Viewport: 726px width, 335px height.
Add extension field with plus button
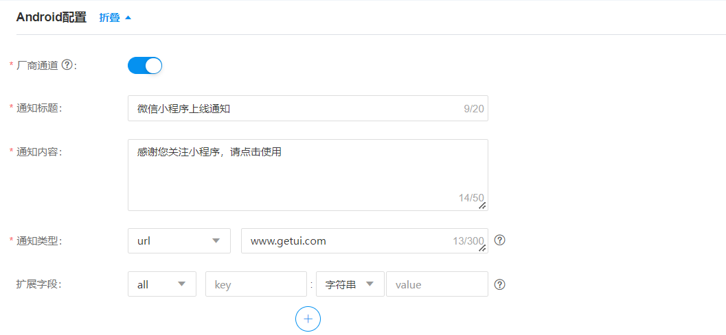[308, 319]
